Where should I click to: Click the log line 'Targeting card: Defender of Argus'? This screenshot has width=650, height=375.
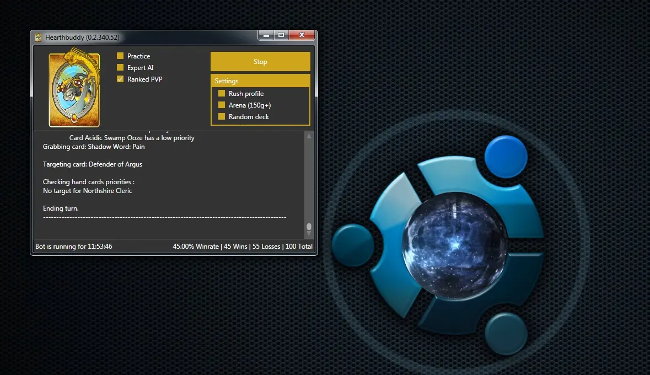[x=93, y=164]
